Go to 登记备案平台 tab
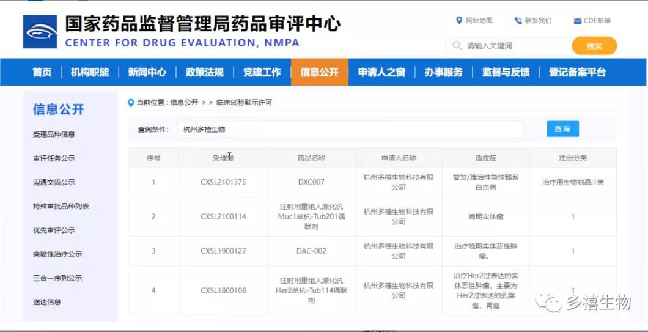 click(577, 72)
